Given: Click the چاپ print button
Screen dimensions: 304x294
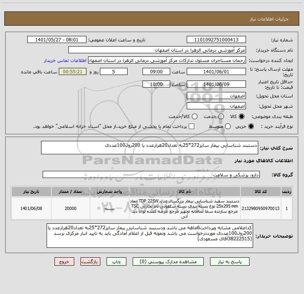Looking at the screenshot, I should [116, 262].
